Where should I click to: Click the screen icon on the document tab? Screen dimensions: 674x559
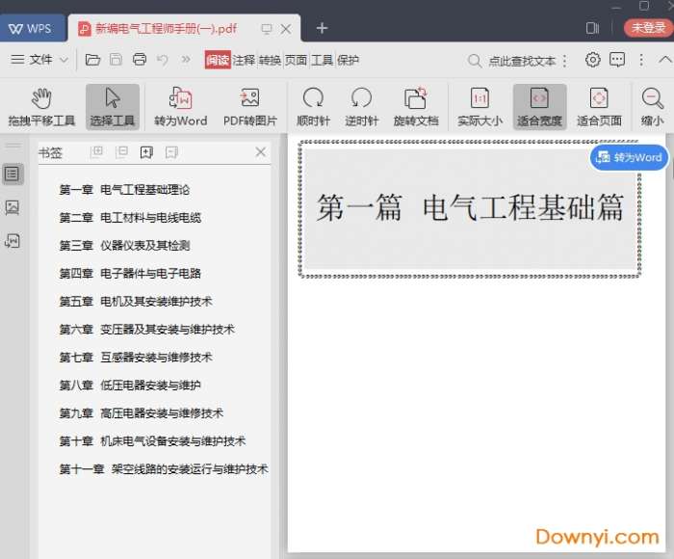coord(267,29)
